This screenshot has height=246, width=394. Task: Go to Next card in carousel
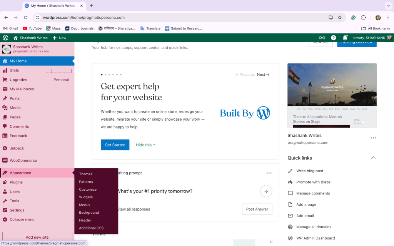click(263, 75)
